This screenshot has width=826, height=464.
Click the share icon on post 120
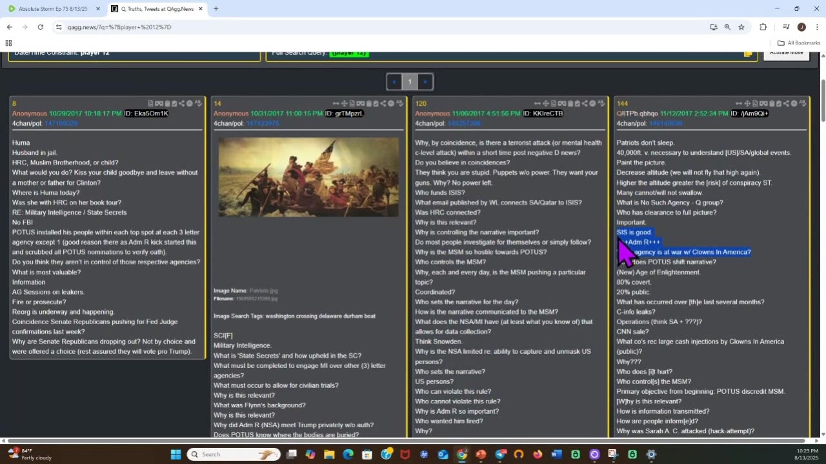(x=585, y=103)
